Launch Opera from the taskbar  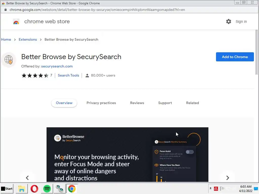34,189
